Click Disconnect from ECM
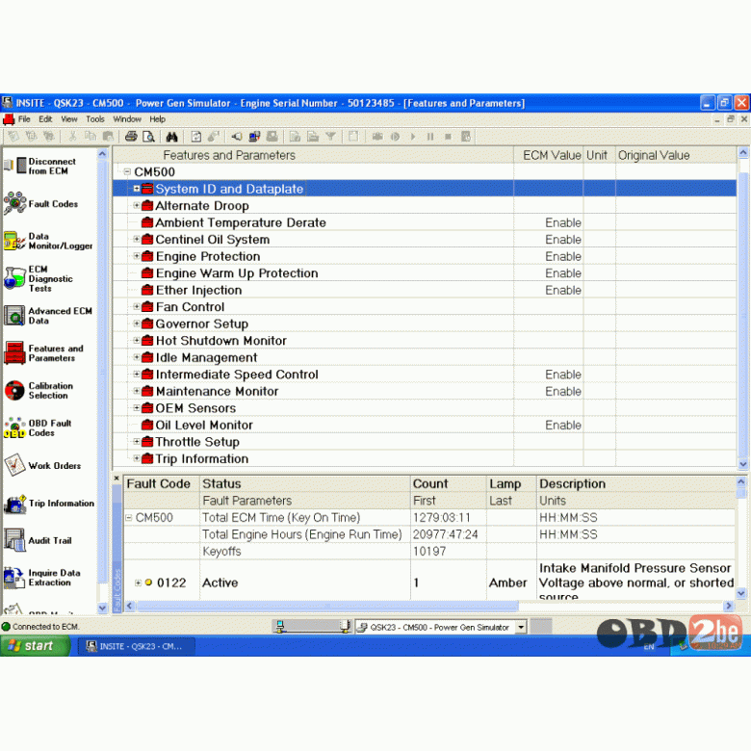 click(x=39, y=166)
